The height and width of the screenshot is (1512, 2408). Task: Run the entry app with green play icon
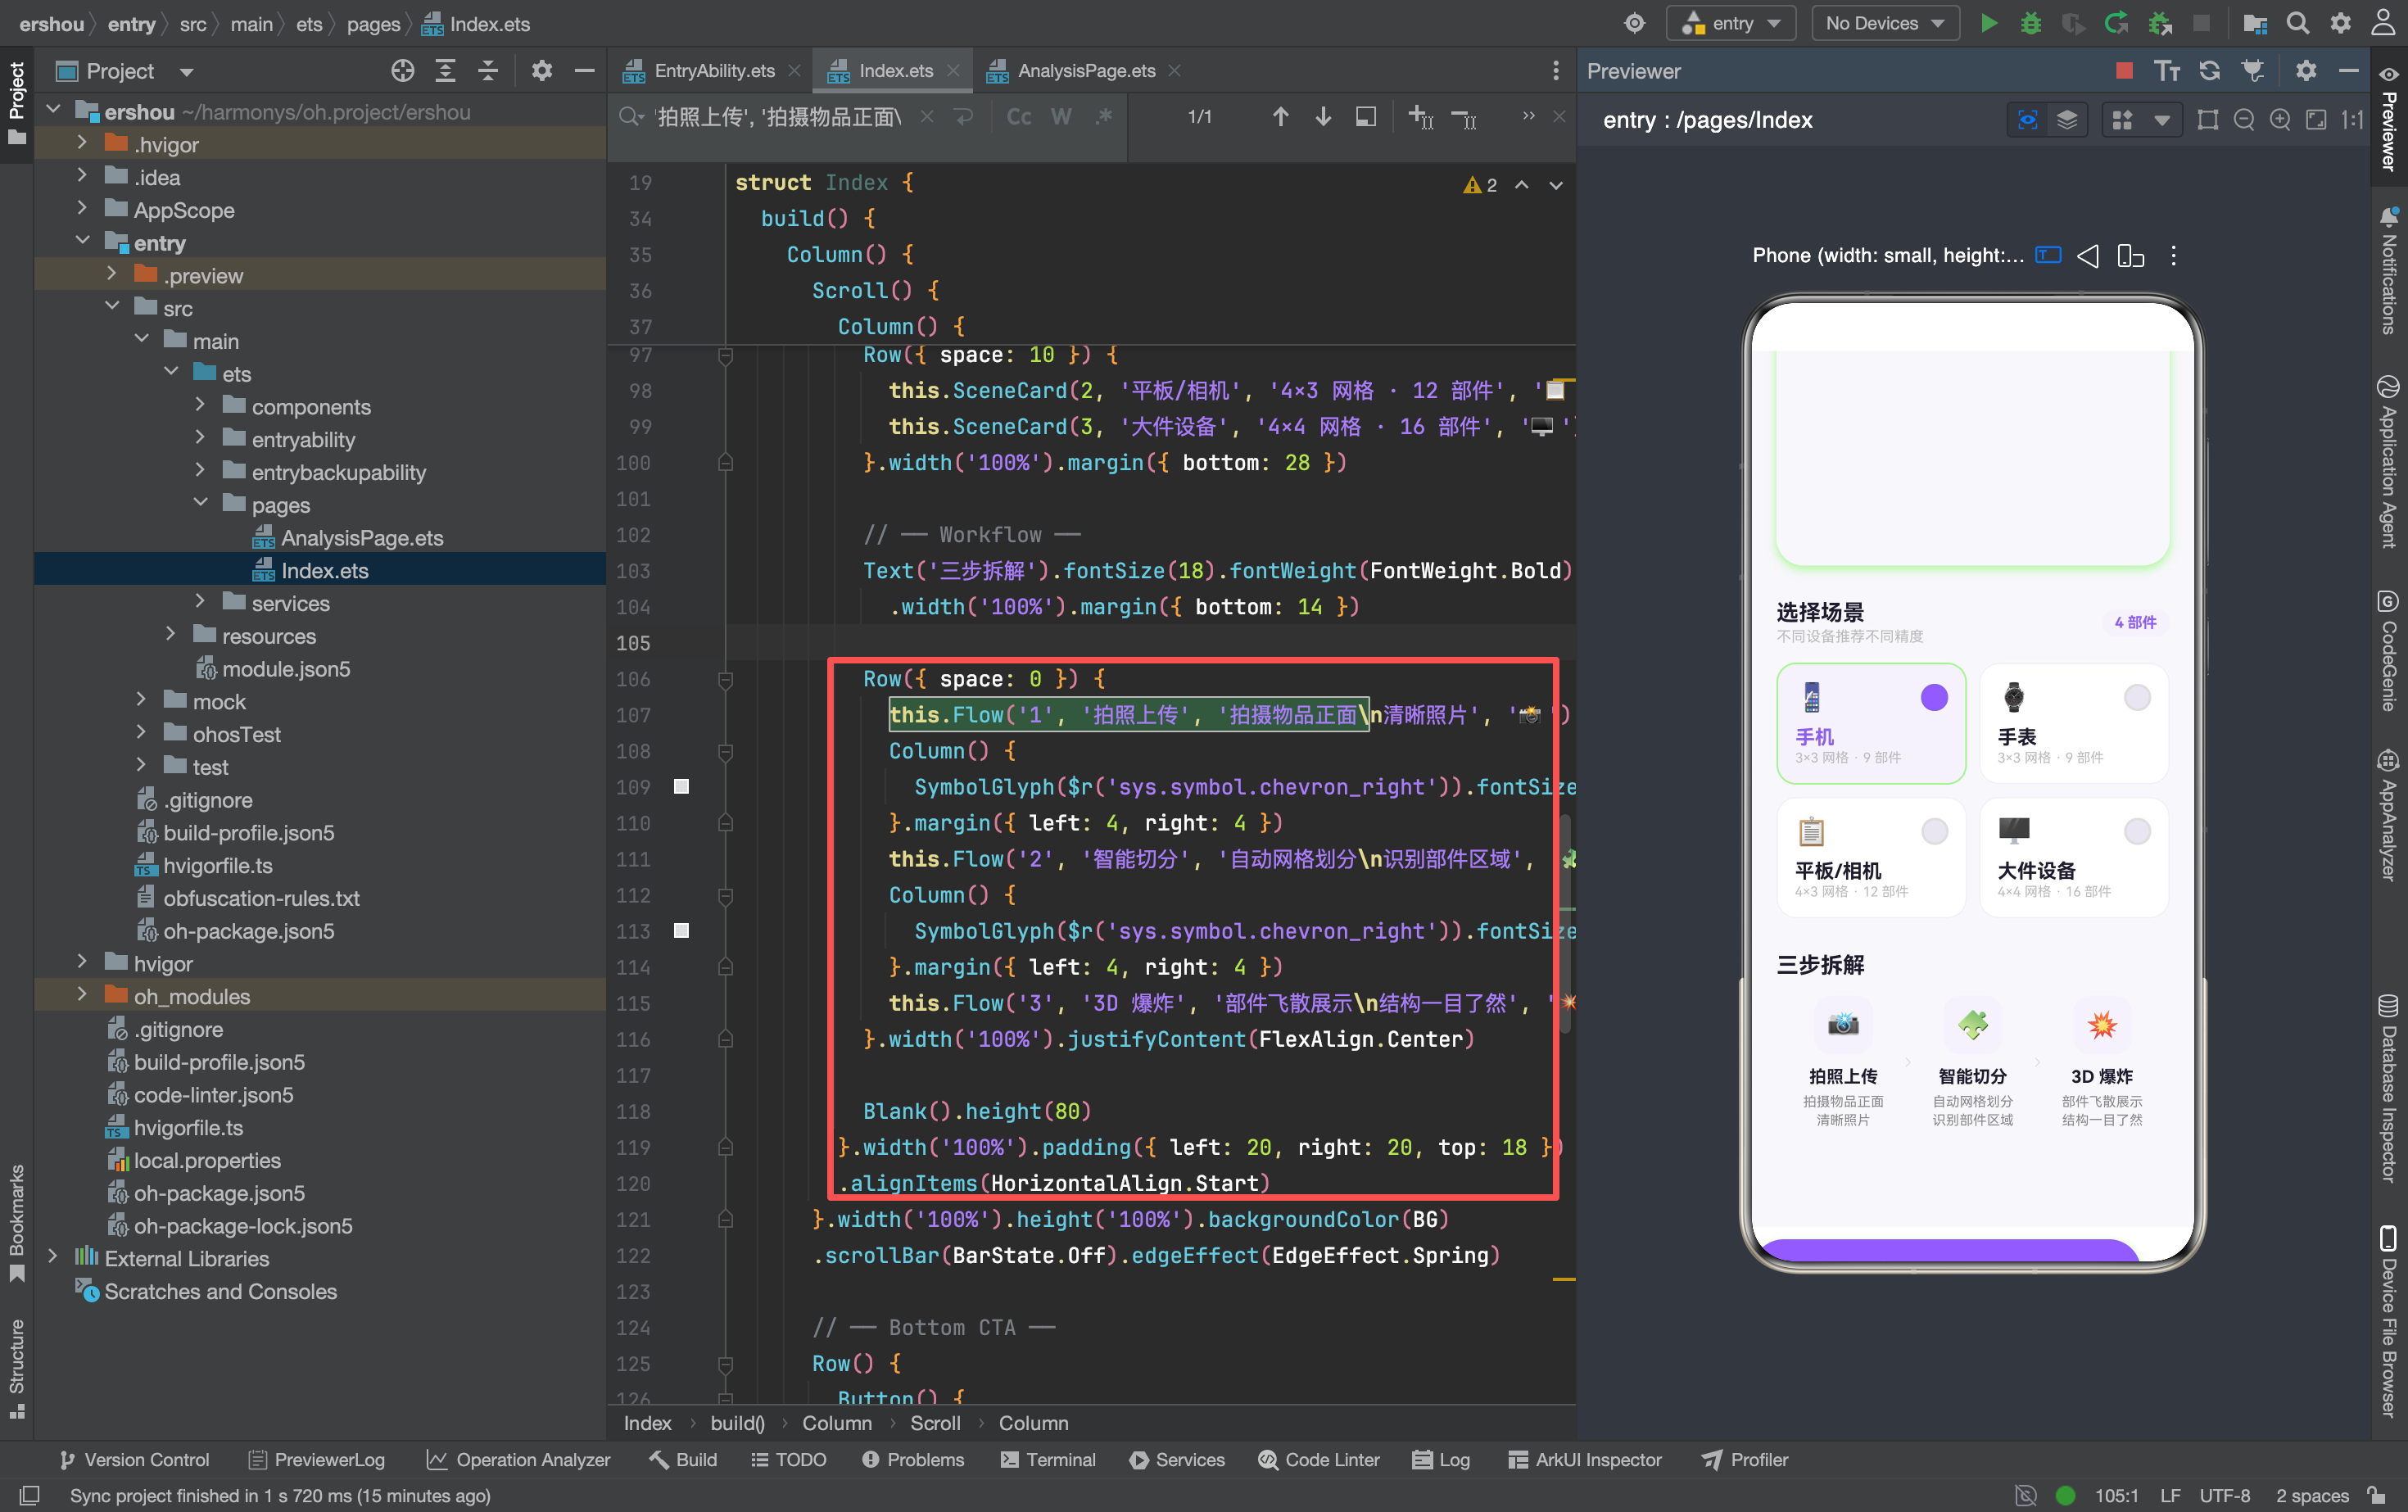point(1989,23)
